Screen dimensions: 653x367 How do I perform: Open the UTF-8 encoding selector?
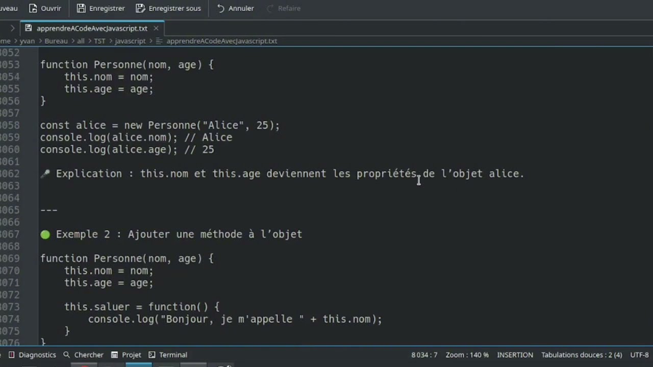point(640,355)
